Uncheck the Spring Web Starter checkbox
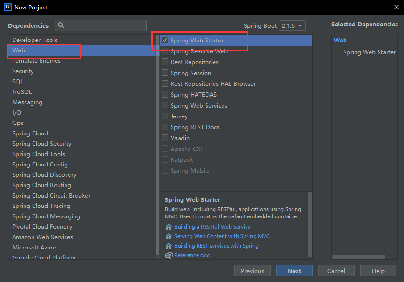Viewport: 404px width, 282px height. [165, 41]
